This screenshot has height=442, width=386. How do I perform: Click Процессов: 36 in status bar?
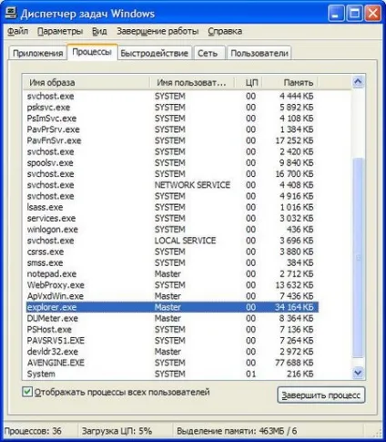[33, 431]
